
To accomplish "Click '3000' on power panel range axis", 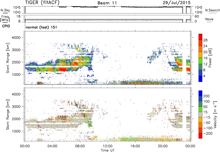I will coord(16,50).
